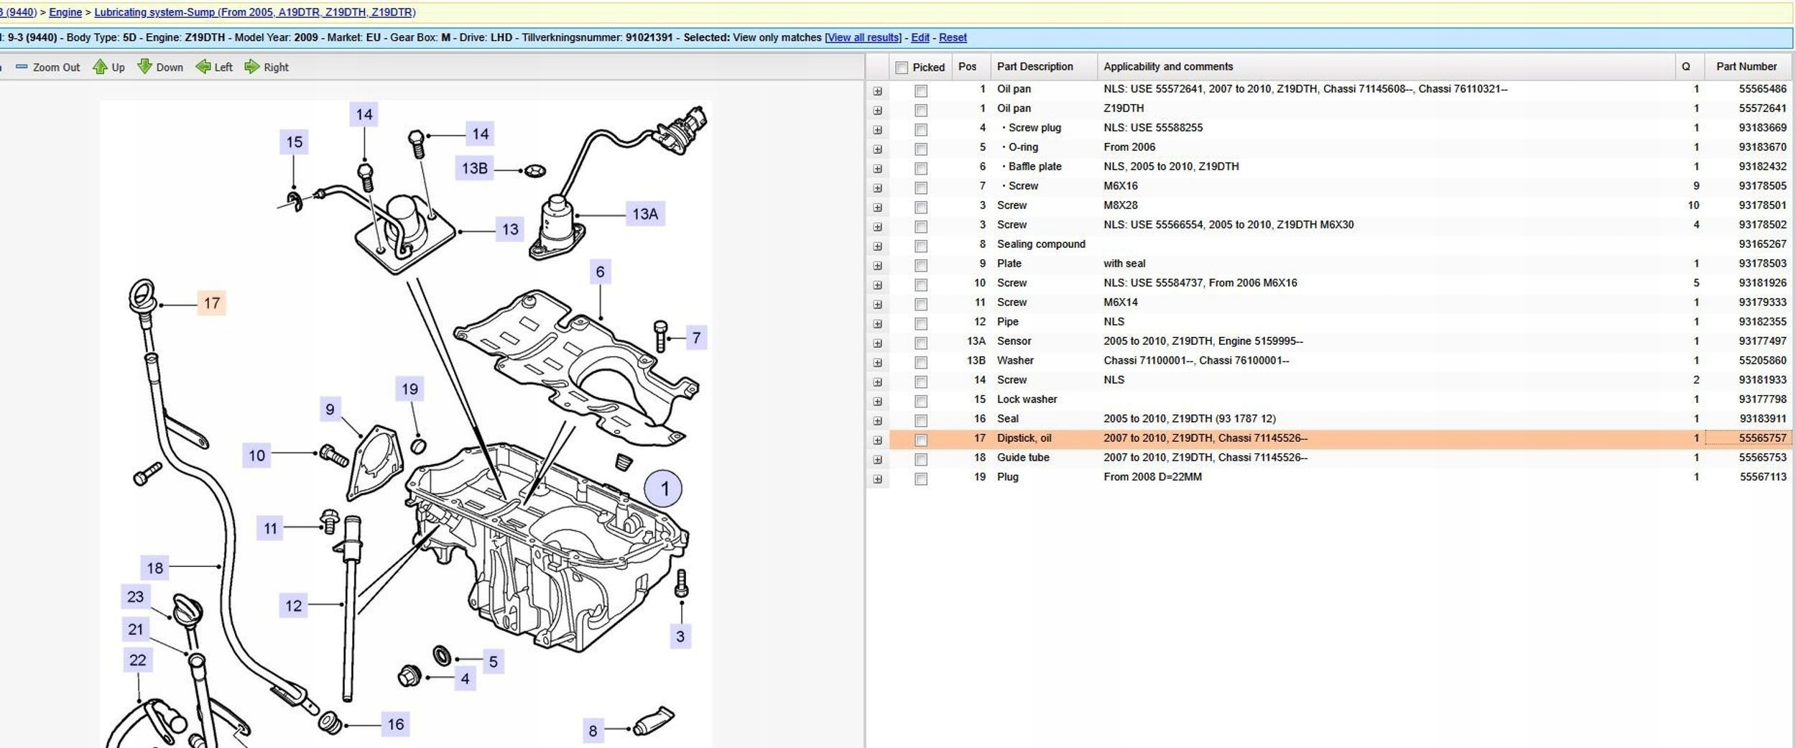
Task: Click circled callout 1 for oil pan
Action: 663,489
